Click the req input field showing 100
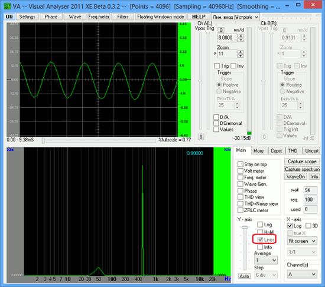Screen dimensions: 325x287 click(310, 200)
